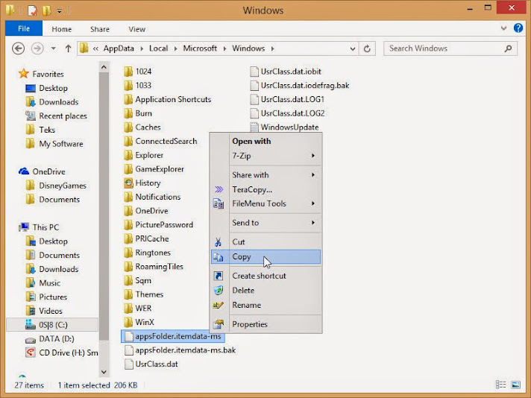This screenshot has width=531, height=398.
Task: Select OS|8 (C:) drive
Action: click(x=52, y=325)
